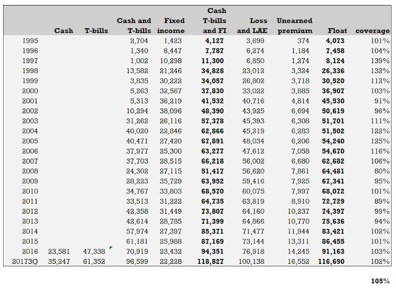Click the Cash and T-bills column header
Screen dimensions: 396x293
(x=134, y=26)
